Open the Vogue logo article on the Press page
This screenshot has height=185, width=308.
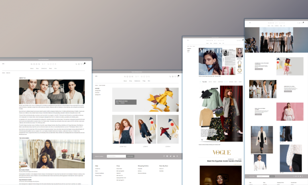(x=222, y=152)
